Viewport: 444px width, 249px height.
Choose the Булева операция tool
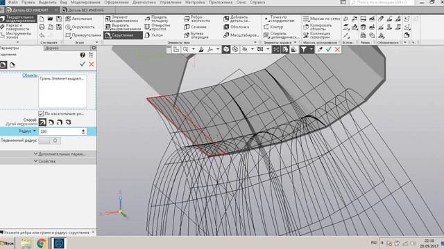196,35
